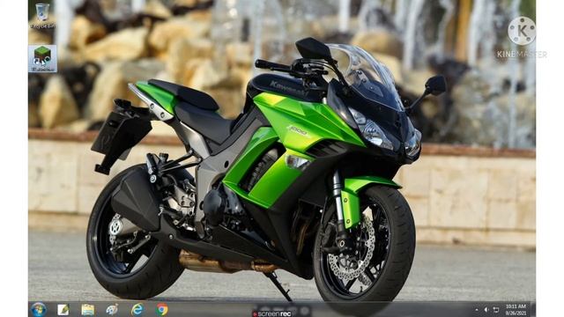
Task: Open the clock showing 10:11 AM
Action: tap(516, 309)
